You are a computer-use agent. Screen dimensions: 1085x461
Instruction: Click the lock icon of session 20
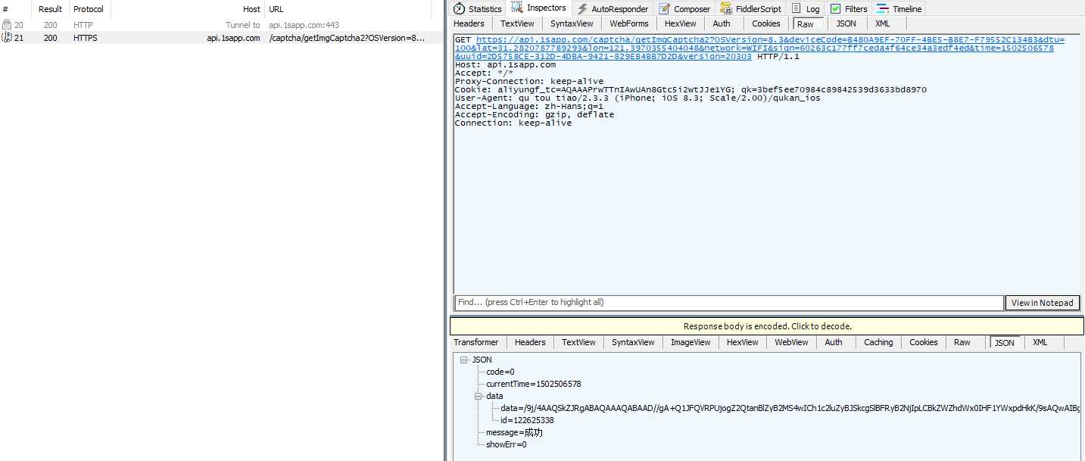[7, 25]
